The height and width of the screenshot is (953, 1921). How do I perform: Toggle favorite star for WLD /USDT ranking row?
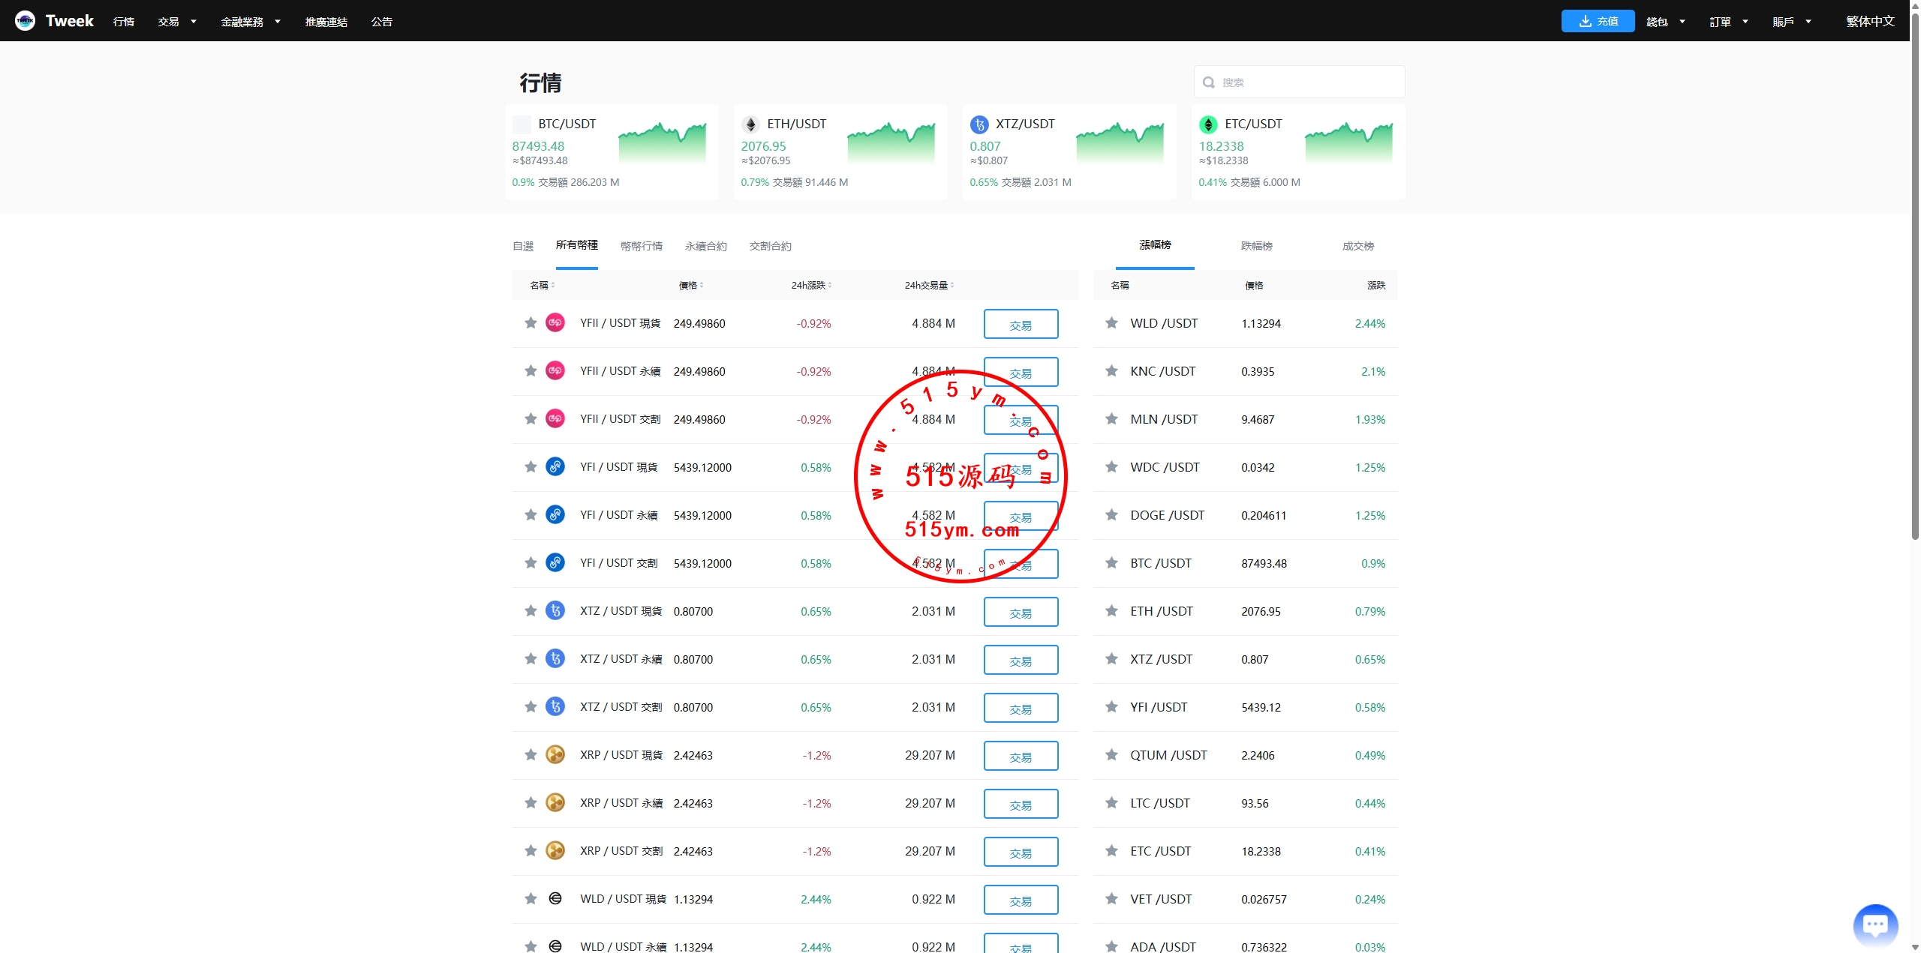coord(1111,323)
